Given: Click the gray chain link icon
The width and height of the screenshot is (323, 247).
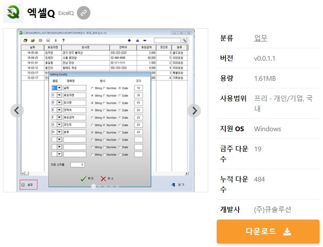Looking at the screenshot, I should (84, 13).
